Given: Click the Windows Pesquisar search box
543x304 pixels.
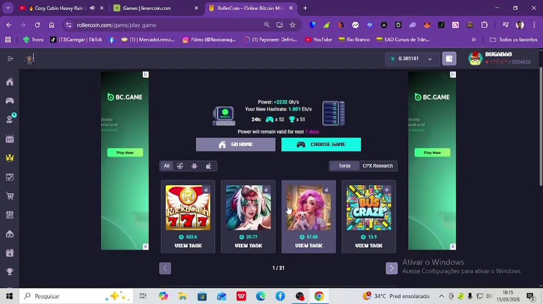Looking at the screenshot, I should pos(76,296).
